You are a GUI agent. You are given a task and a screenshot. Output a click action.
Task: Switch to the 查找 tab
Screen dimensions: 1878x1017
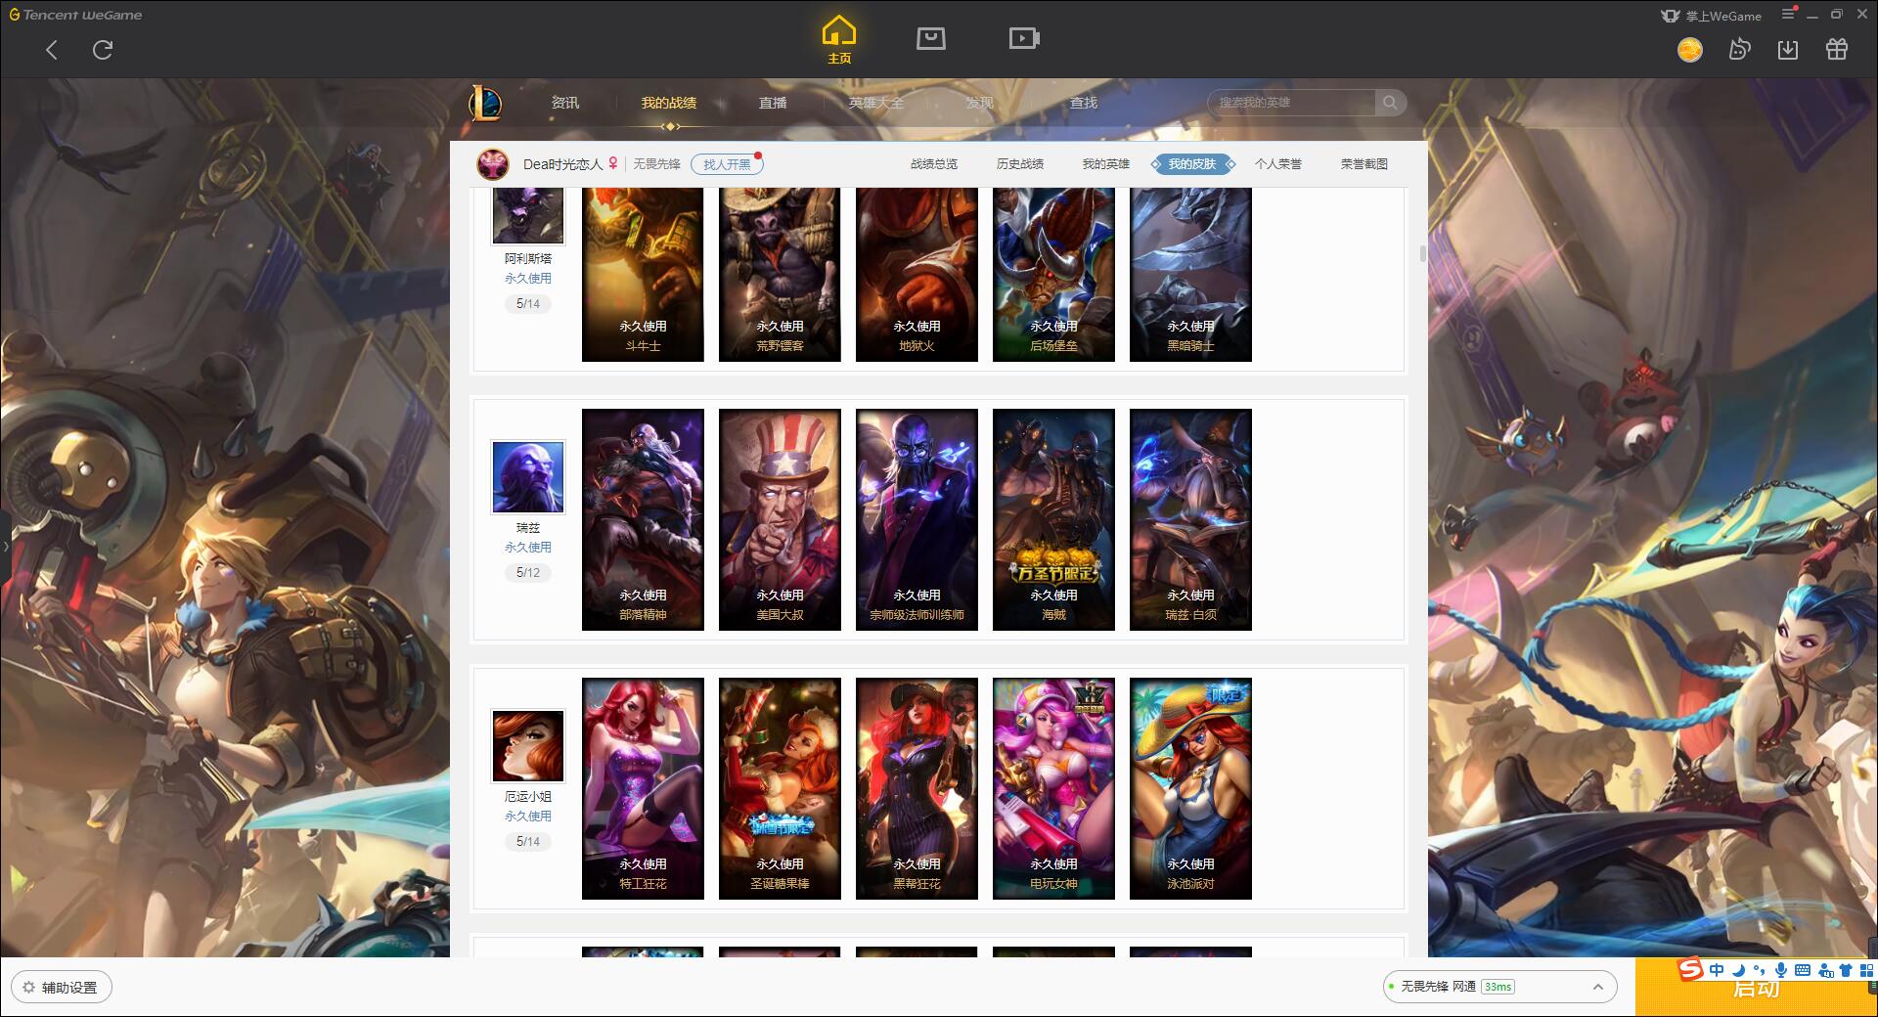pyautogui.click(x=1084, y=103)
